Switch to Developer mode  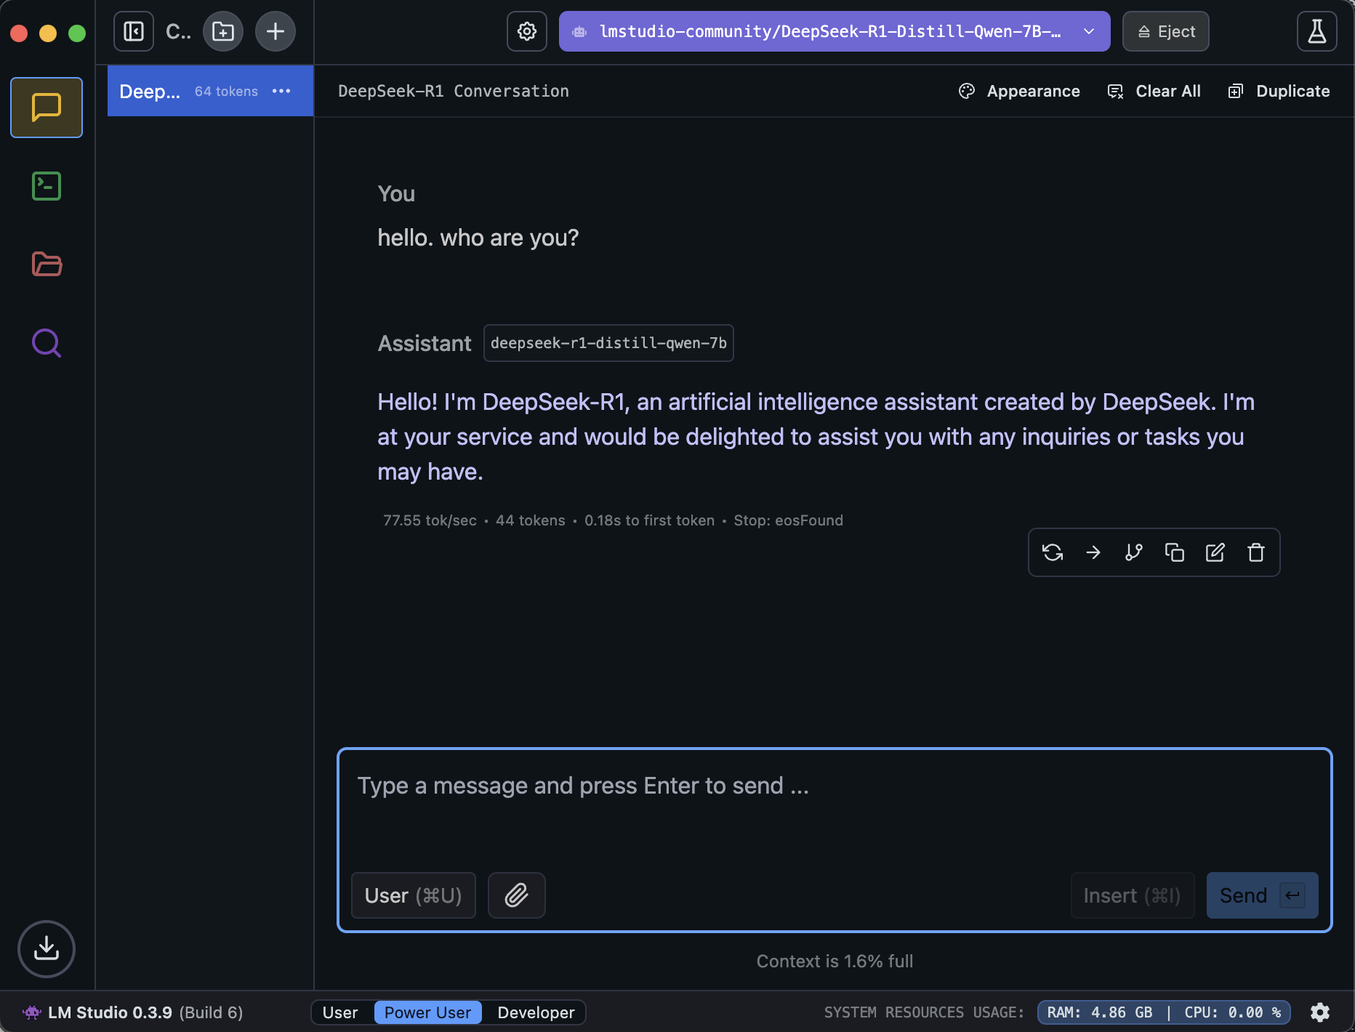536,1012
